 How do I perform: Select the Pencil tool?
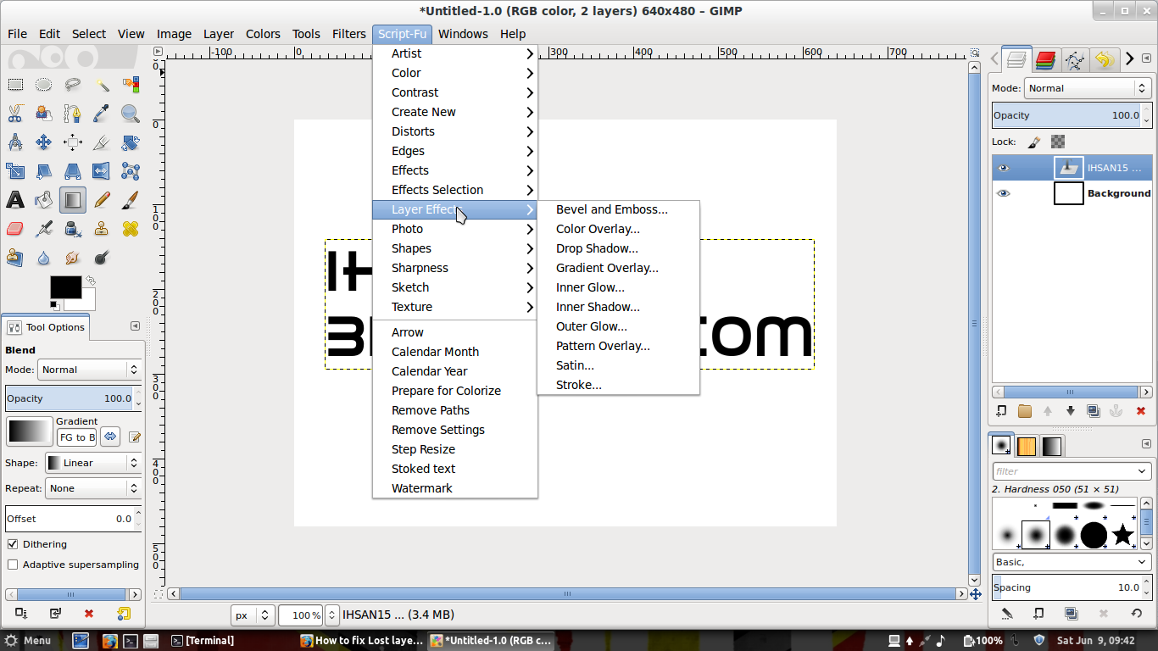click(x=102, y=200)
